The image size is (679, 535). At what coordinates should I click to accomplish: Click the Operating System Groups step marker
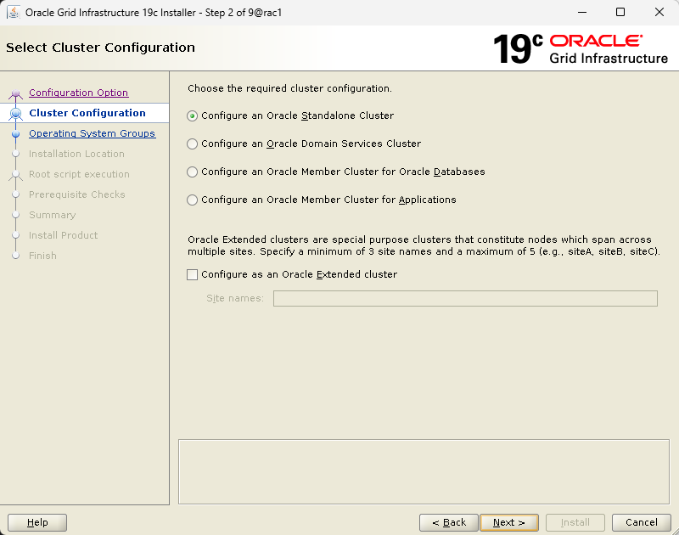pos(15,134)
